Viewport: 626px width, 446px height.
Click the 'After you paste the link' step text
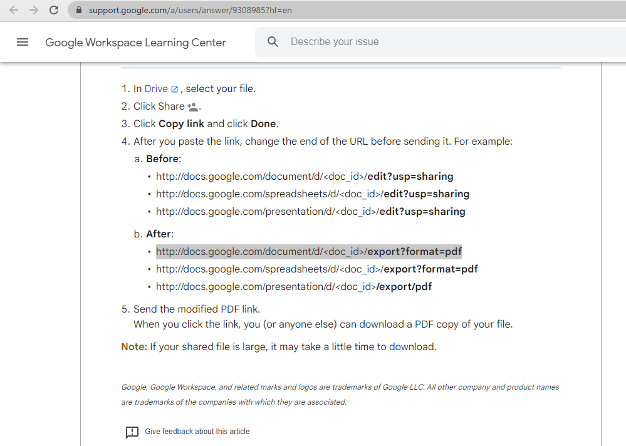pos(323,141)
